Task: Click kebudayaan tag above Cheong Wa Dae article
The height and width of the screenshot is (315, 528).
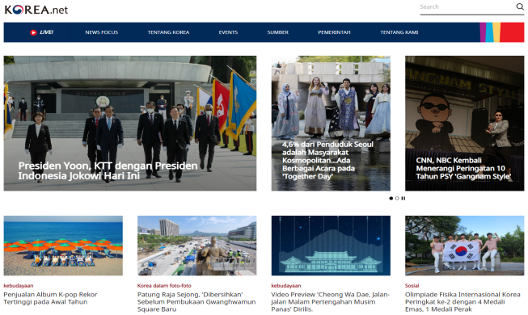Action: 286,286
